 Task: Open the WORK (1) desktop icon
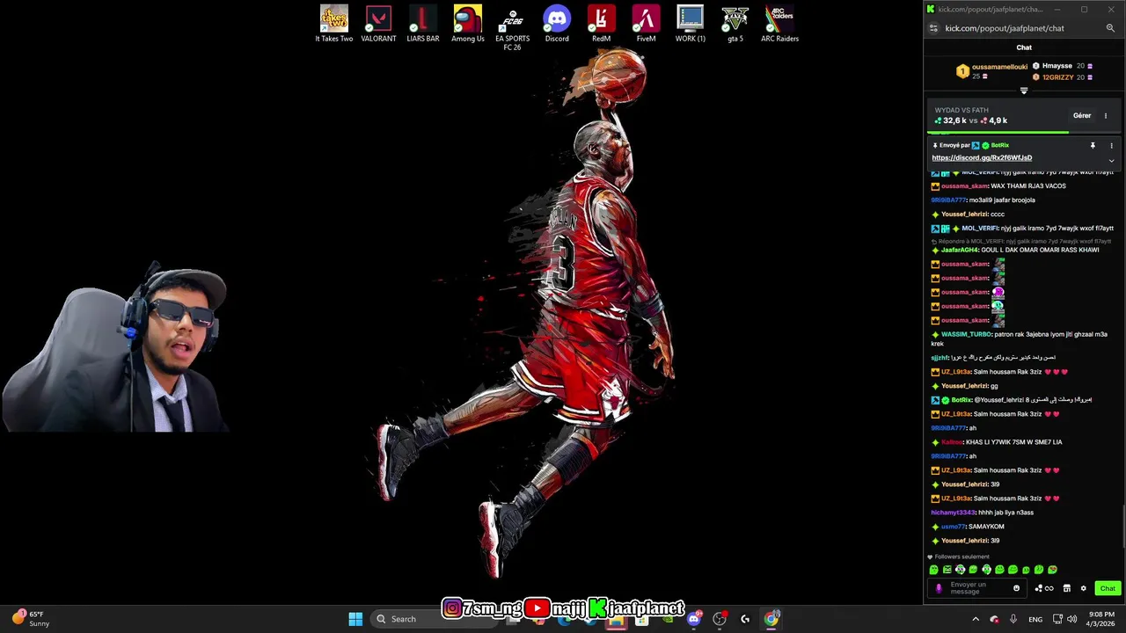click(x=691, y=24)
